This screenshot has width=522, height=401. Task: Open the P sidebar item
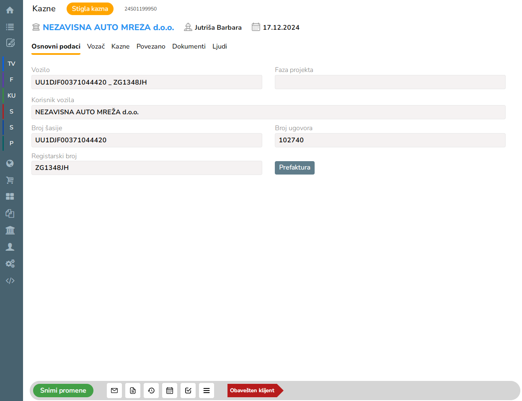[11, 143]
